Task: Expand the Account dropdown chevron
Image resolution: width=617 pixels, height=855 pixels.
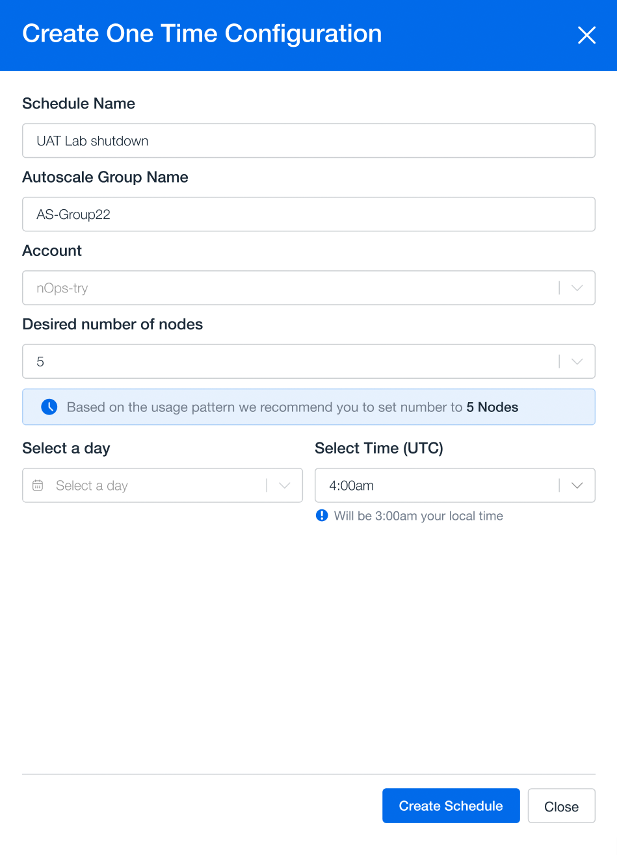Action: pyautogui.click(x=577, y=288)
